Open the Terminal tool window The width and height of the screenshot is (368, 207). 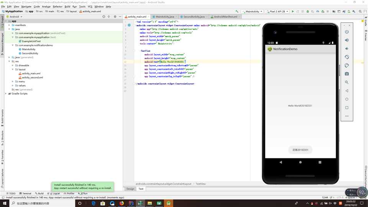pos(25,193)
